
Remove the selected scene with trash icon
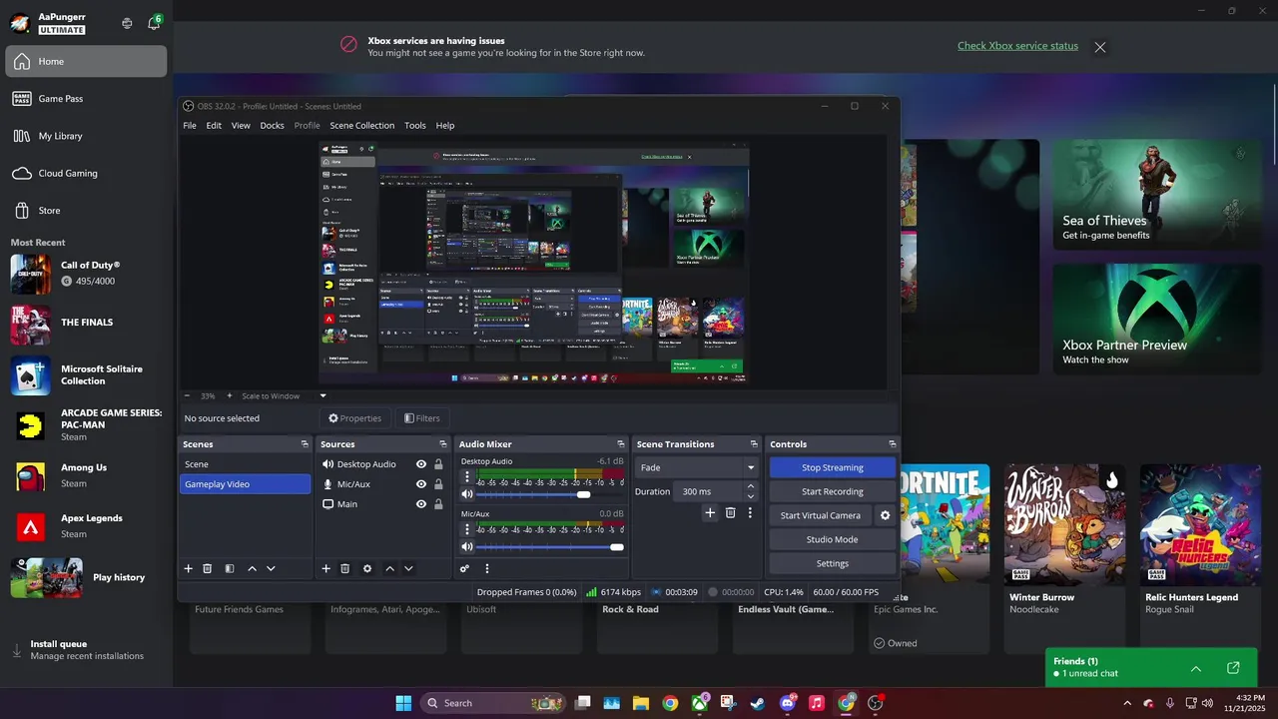pyautogui.click(x=208, y=568)
